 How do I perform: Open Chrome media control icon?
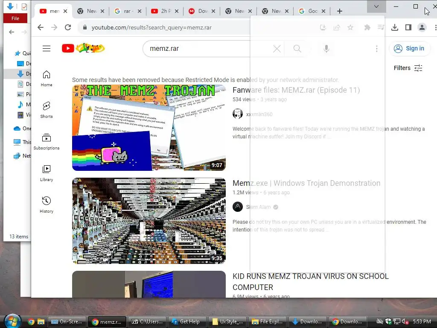click(x=381, y=27)
